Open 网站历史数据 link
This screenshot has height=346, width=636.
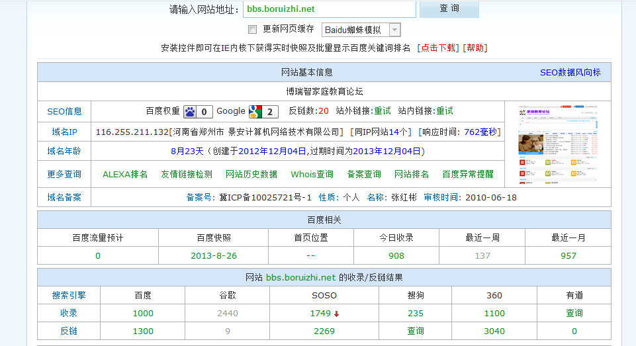click(x=251, y=175)
